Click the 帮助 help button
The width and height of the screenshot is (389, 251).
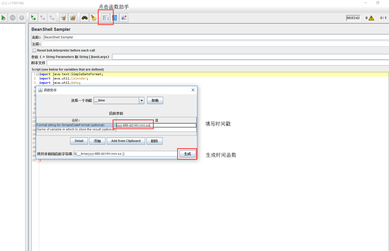[155, 100]
